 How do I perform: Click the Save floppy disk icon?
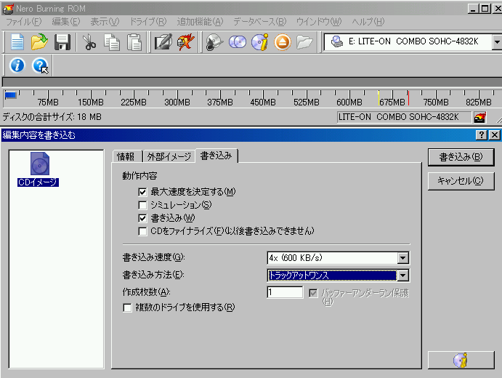pos(62,42)
